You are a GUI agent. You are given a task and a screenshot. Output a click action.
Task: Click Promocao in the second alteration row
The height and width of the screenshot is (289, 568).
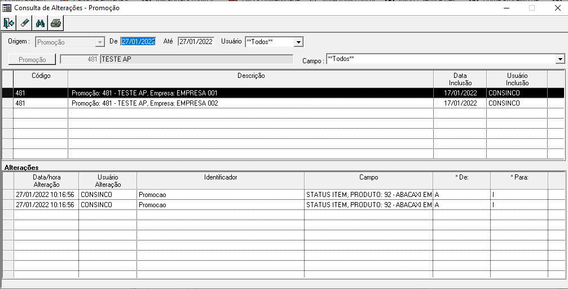pyautogui.click(x=152, y=205)
